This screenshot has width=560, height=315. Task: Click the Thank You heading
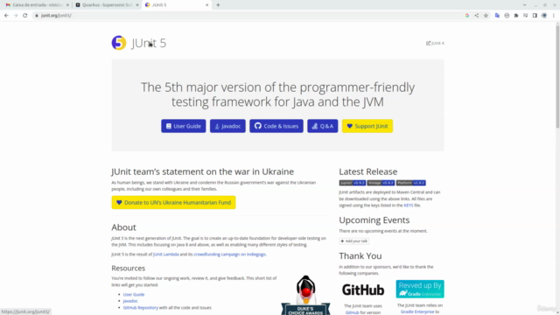(360, 255)
